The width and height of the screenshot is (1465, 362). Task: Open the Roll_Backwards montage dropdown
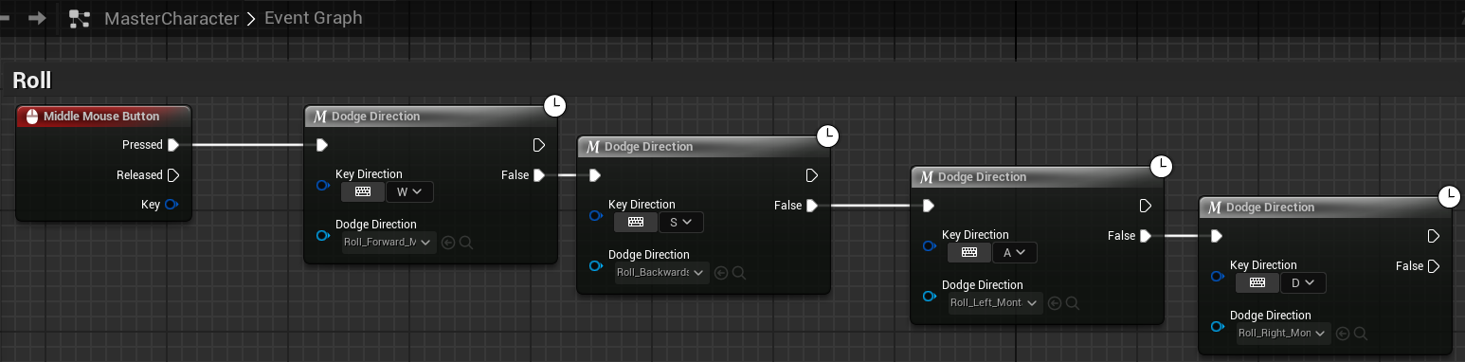click(x=661, y=272)
